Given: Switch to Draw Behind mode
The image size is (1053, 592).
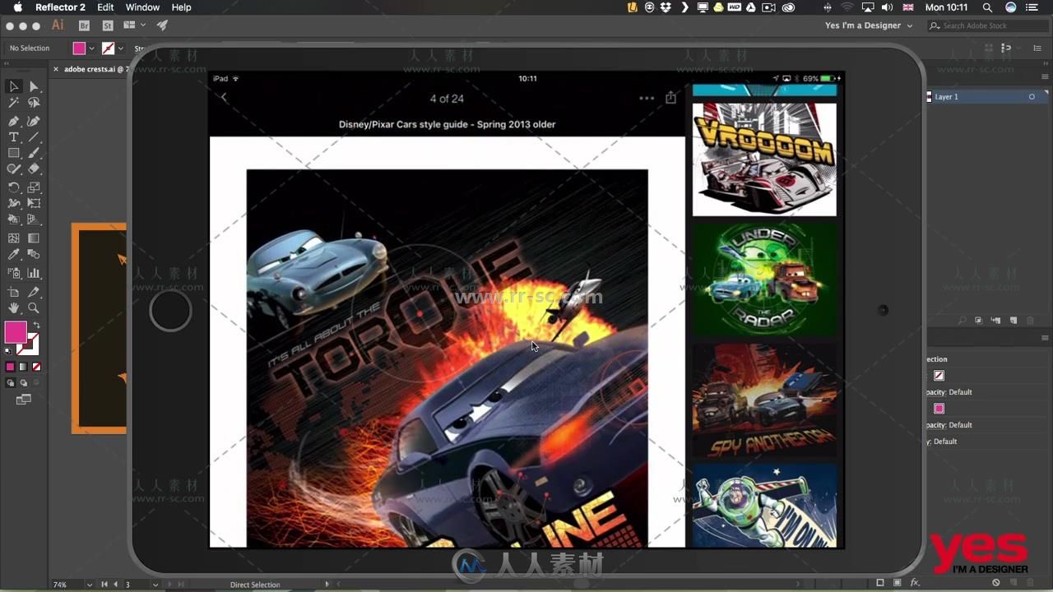Looking at the screenshot, I should click(x=23, y=383).
